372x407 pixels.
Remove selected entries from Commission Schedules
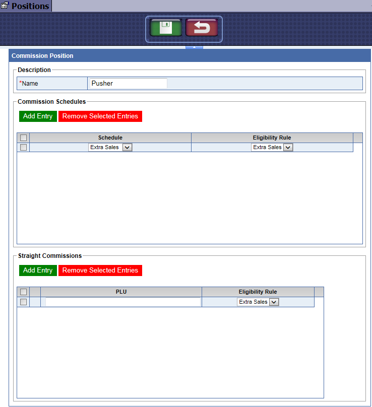(x=100, y=116)
